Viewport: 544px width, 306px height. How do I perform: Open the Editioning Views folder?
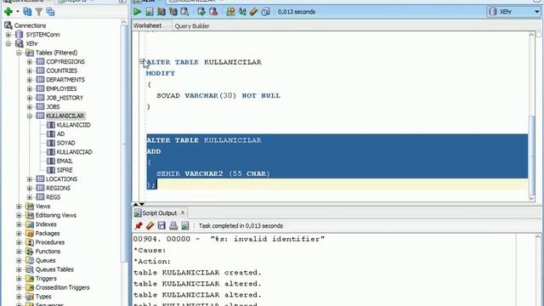[x=56, y=215]
